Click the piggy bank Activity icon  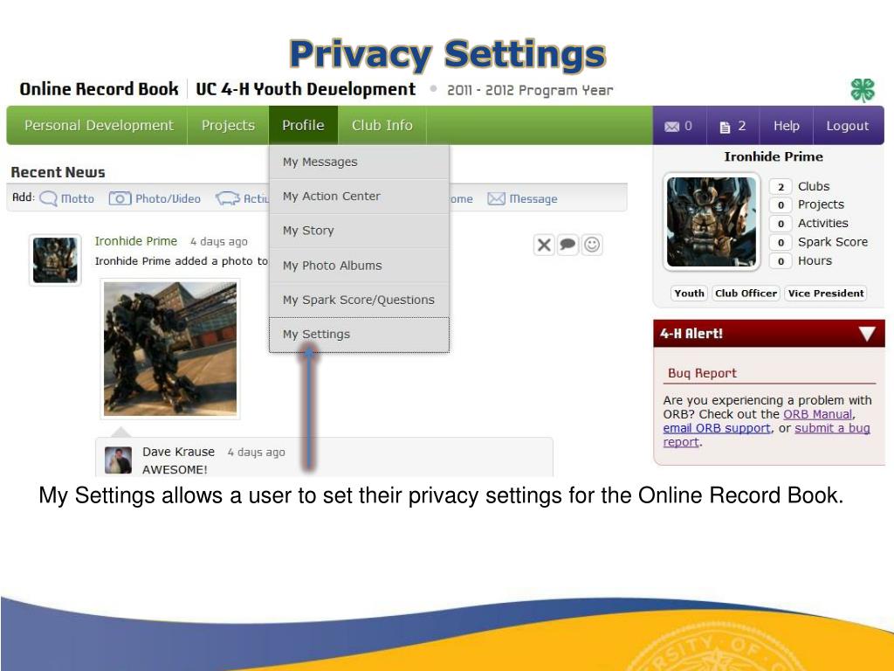[228, 198]
